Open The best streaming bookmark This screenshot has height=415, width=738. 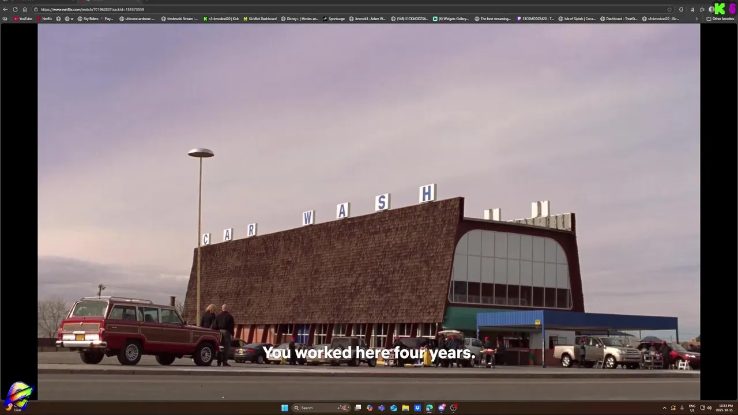coord(493,19)
